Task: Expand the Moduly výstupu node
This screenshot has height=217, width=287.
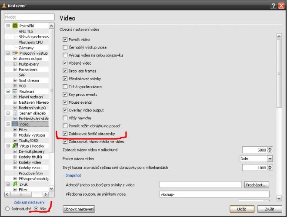Action: click(15, 135)
